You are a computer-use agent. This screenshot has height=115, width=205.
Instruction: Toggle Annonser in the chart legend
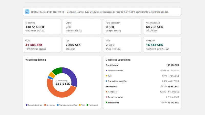pyautogui.click(x=49, y=105)
